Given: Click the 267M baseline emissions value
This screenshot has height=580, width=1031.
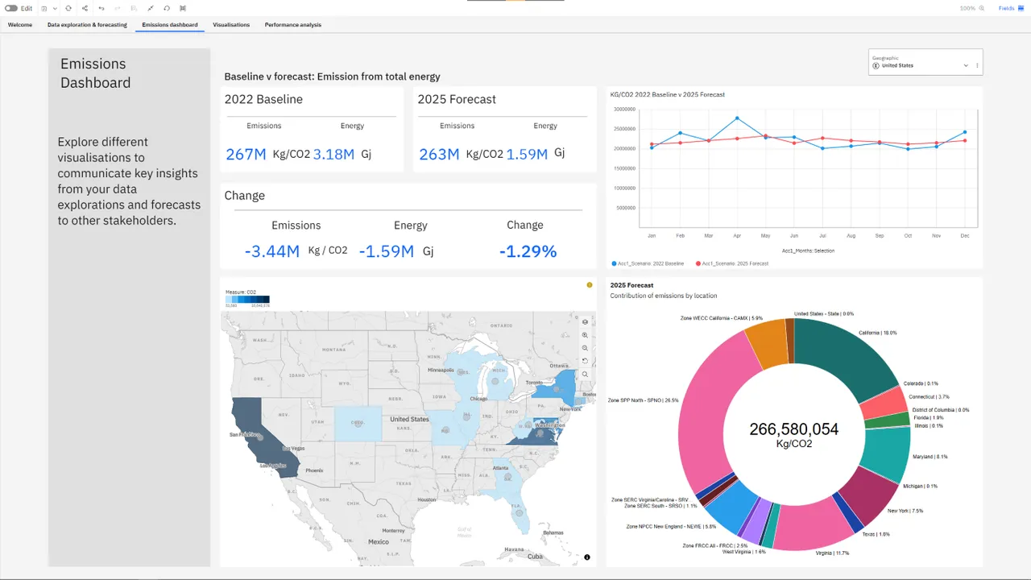Looking at the screenshot, I should 246,154.
